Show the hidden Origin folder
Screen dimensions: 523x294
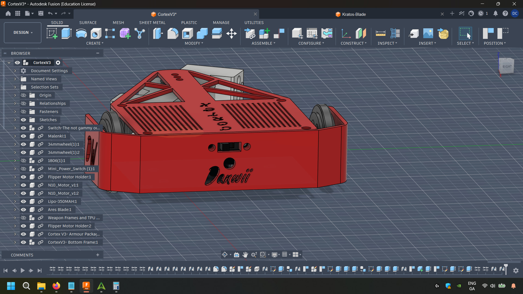click(x=23, y=95)
